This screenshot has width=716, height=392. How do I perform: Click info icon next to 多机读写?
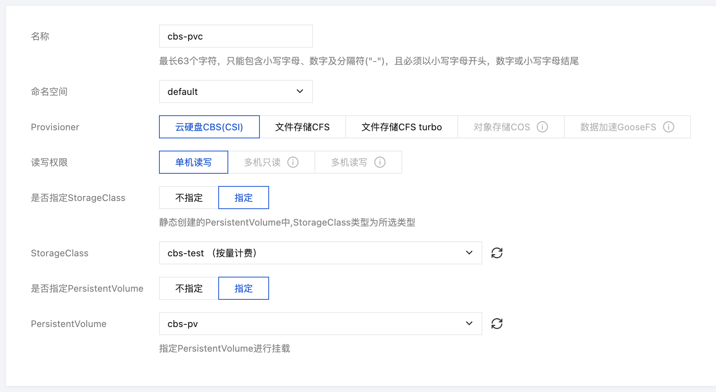380,162
